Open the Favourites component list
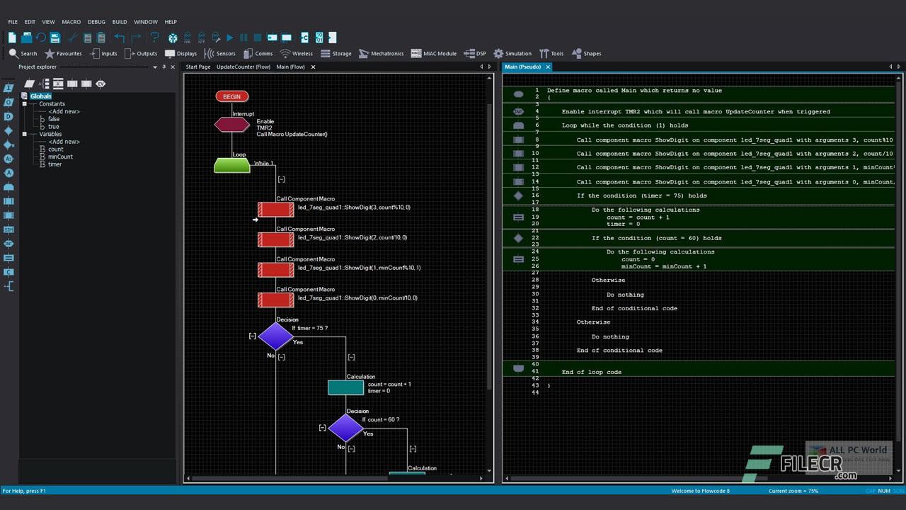Image resolution: width=906 pixels, height=510 pixels. (x=63, y=53)
